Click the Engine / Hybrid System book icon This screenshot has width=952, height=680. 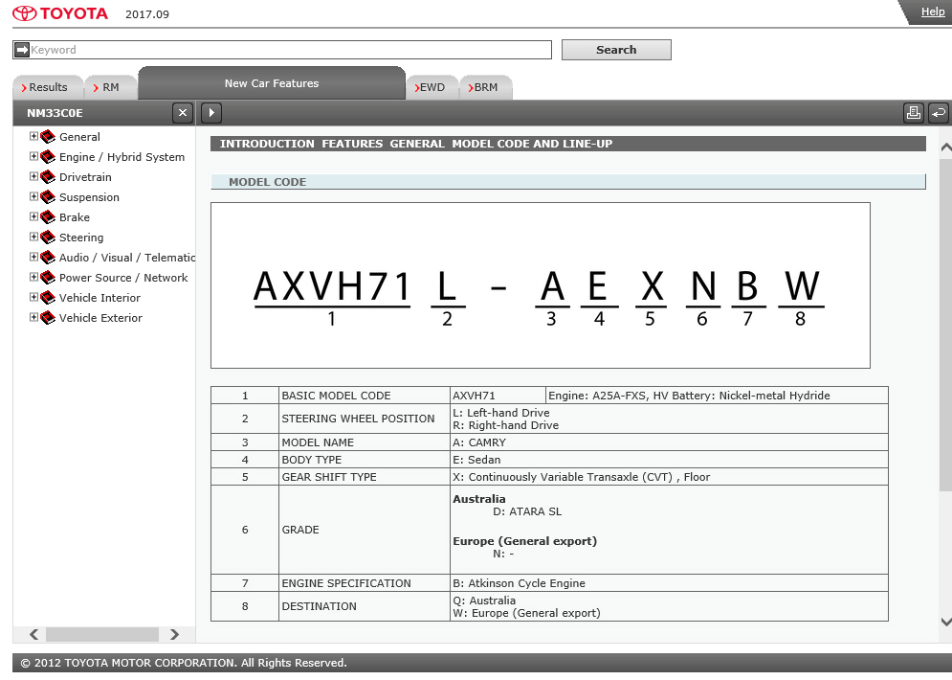(x=48, y=157)
